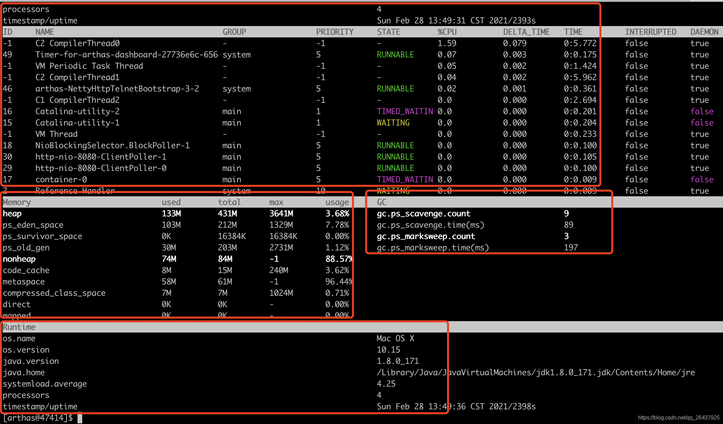Select 'gc.ps_scavenge.count' label
This screenshot has width=723, height=424.
[424, 214]
